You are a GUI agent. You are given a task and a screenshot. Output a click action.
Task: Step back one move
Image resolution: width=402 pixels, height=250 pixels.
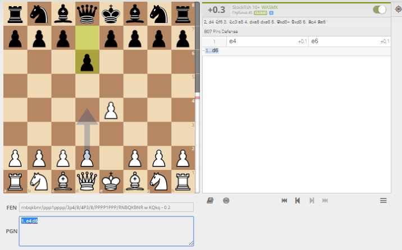tap(298, 200)
